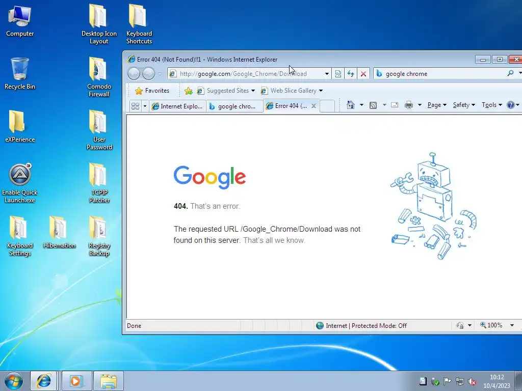This screenshot has width=522, height=391.
Task: Click Internet Protected Mode status
Action: 361,326
